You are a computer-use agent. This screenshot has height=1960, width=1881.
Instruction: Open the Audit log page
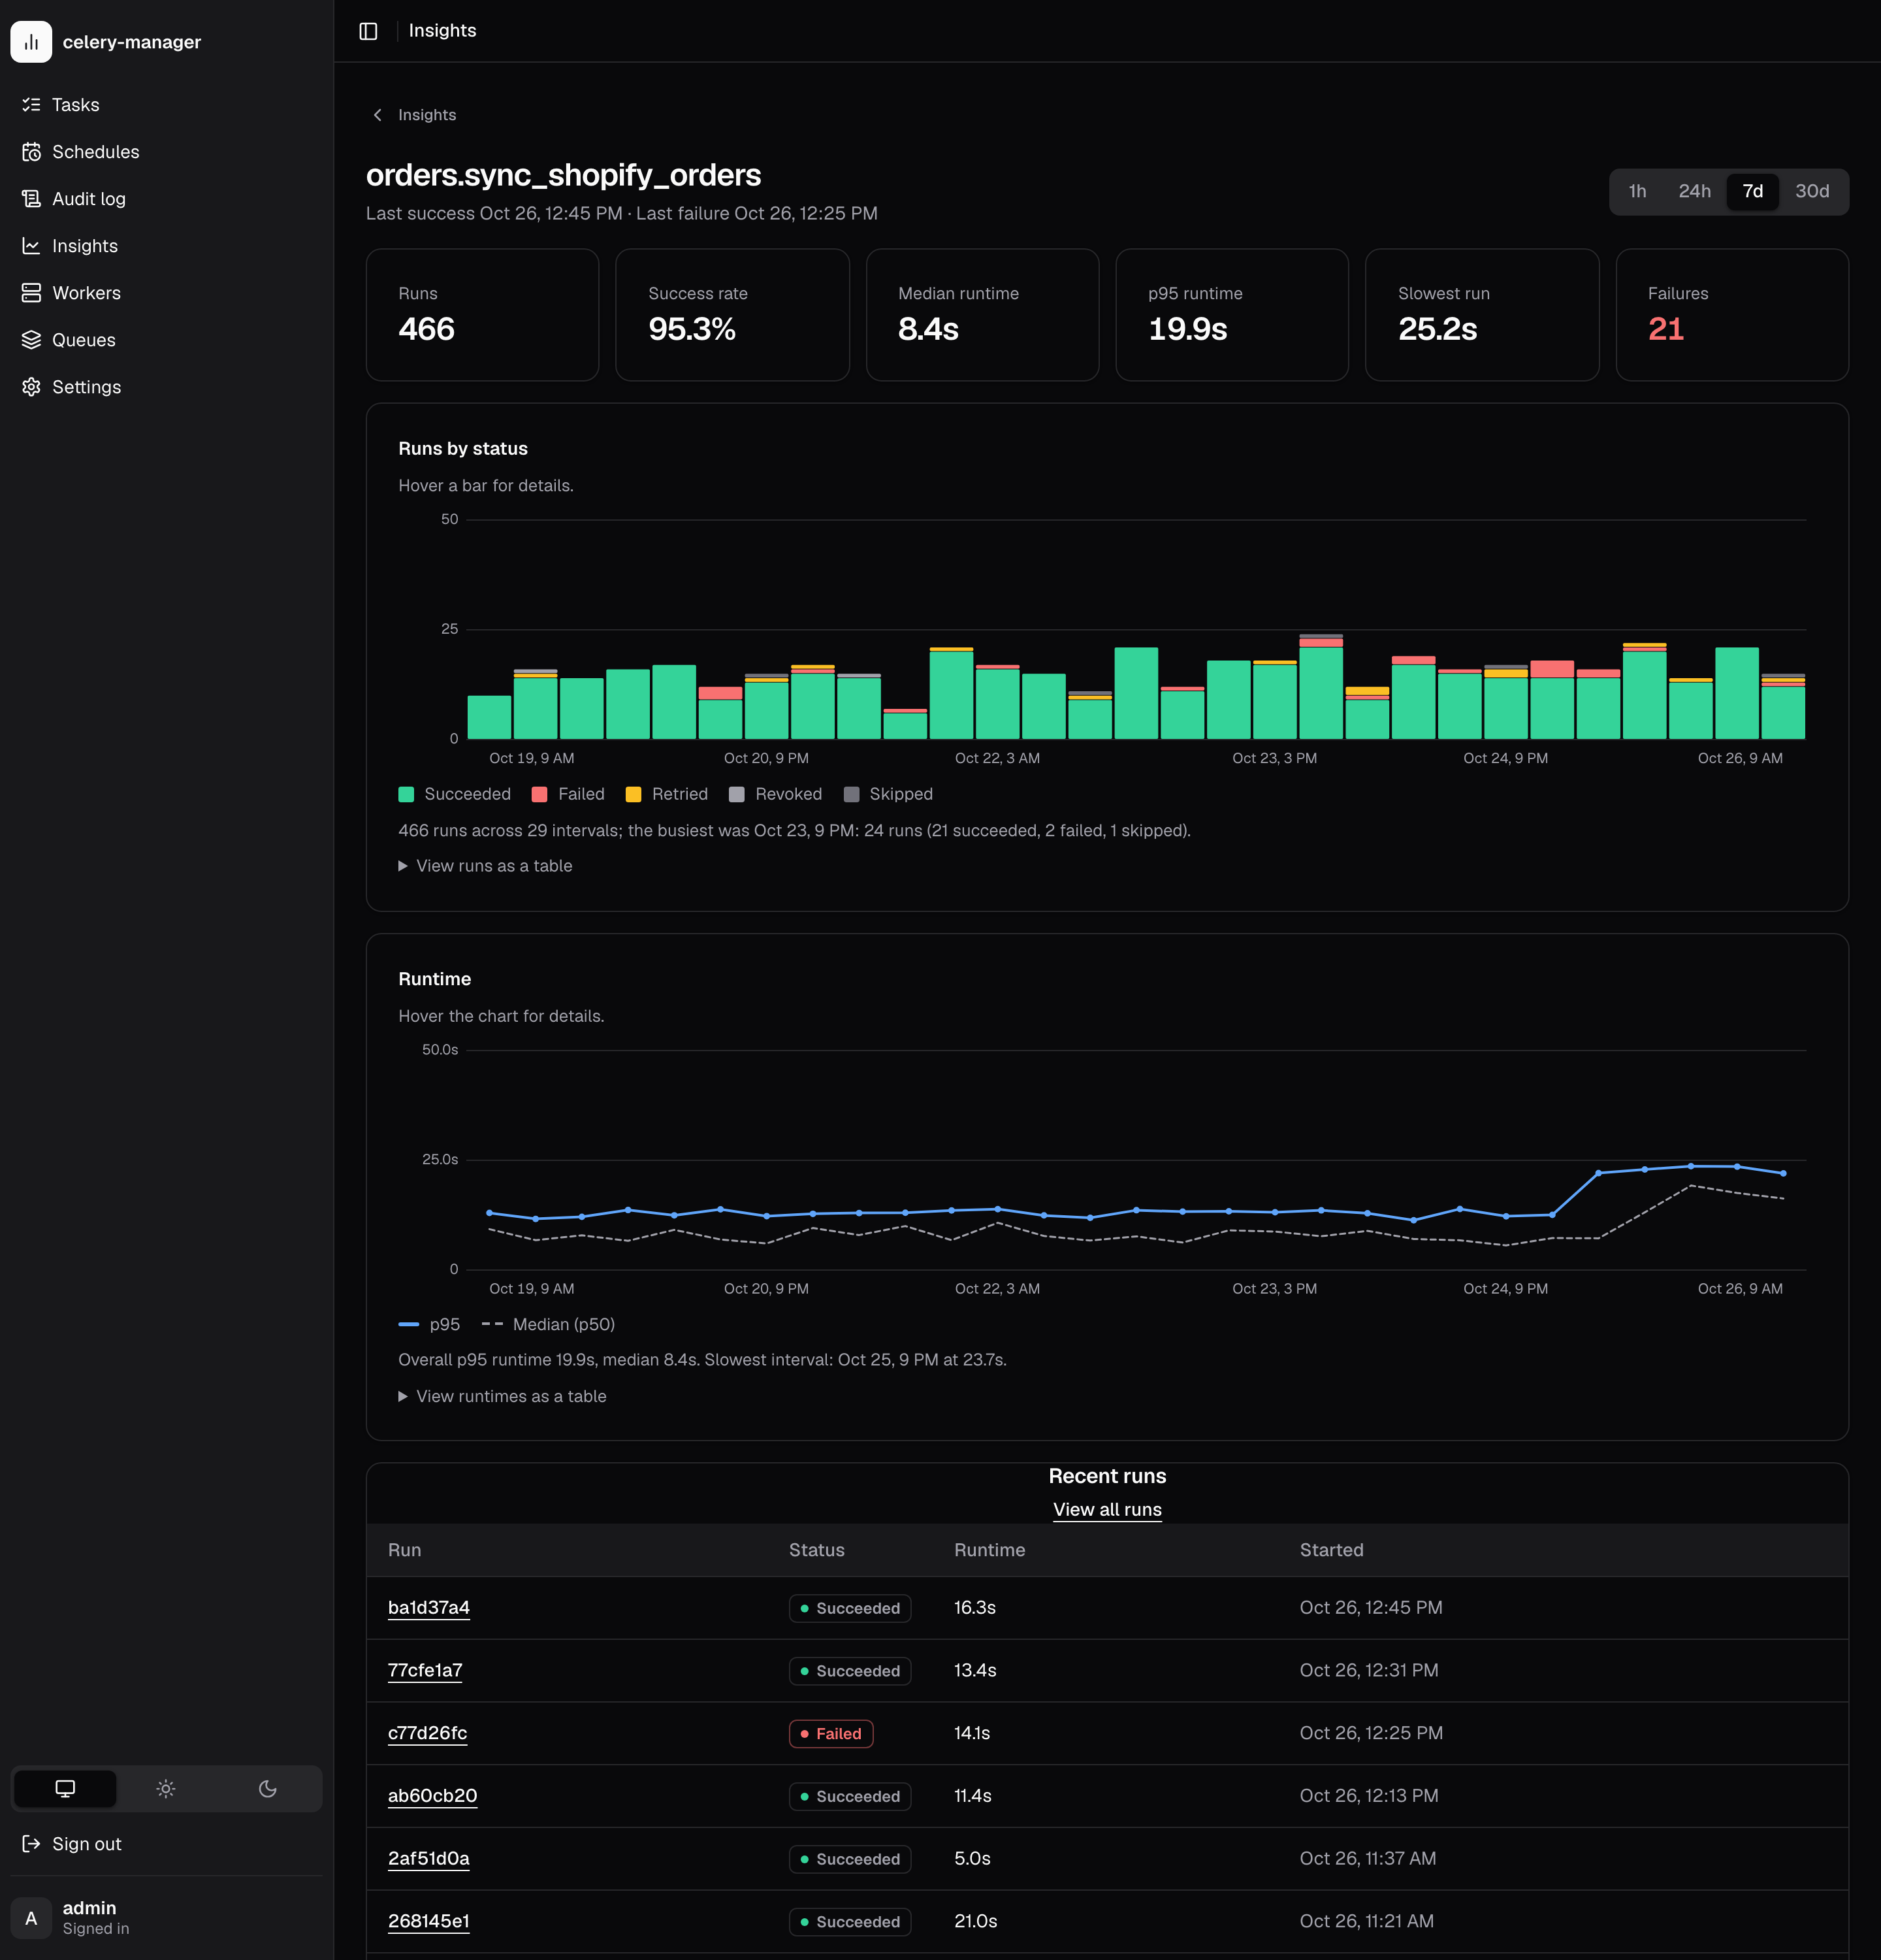166,199
